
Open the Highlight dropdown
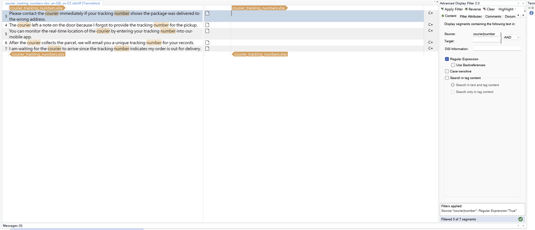[x=507, y=9]
